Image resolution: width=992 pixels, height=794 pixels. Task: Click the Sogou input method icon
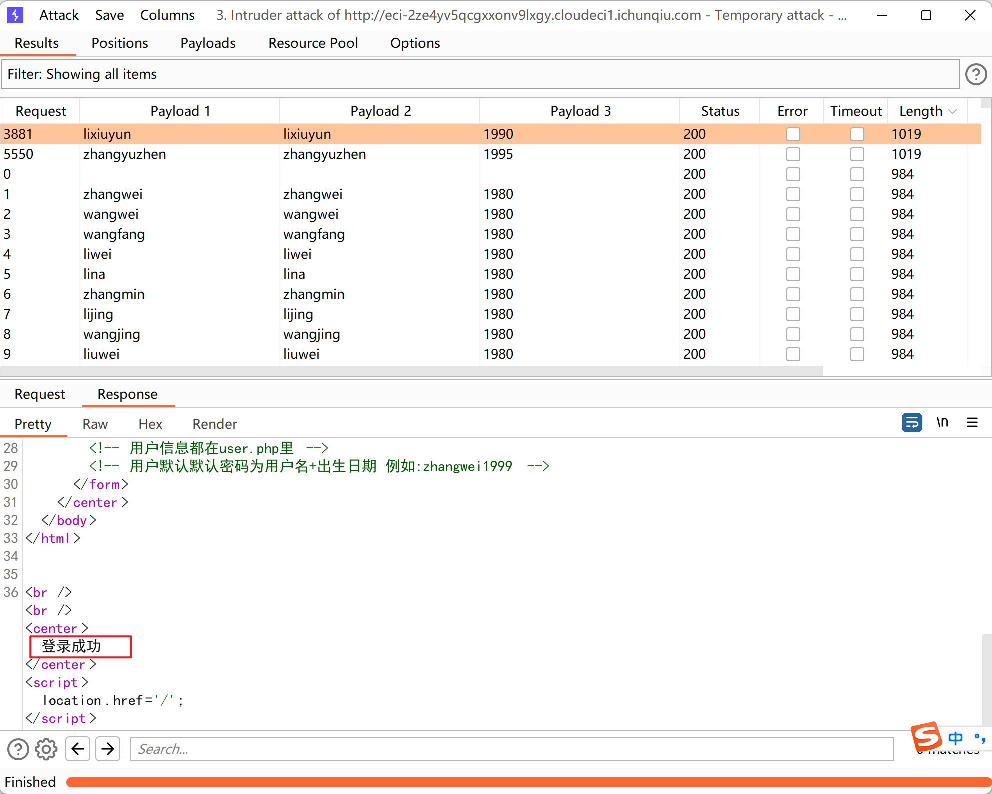926,737
